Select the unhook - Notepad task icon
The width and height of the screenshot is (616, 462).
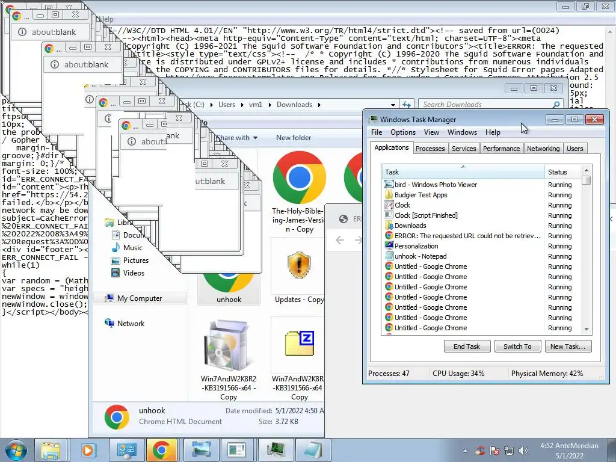click(389, 256)
